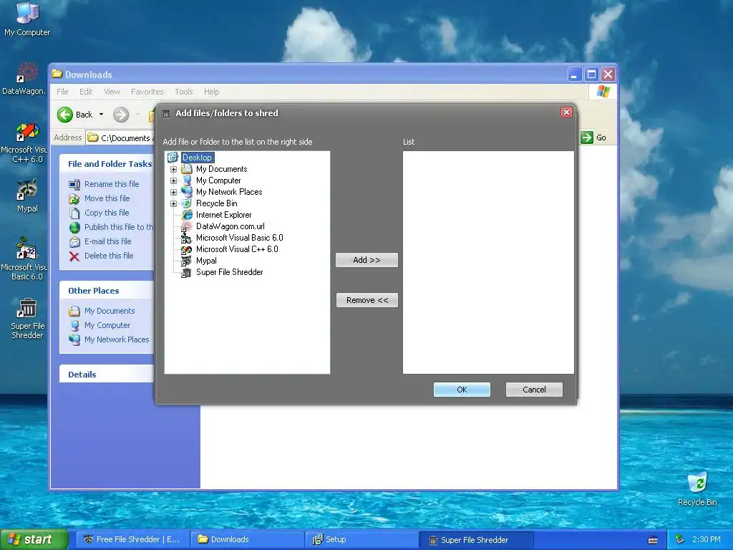Viewport: 733px width, 550px height.
Task: Click the File and Folder Tasks header
Action: pyautogui.click(x=107, y=164)
